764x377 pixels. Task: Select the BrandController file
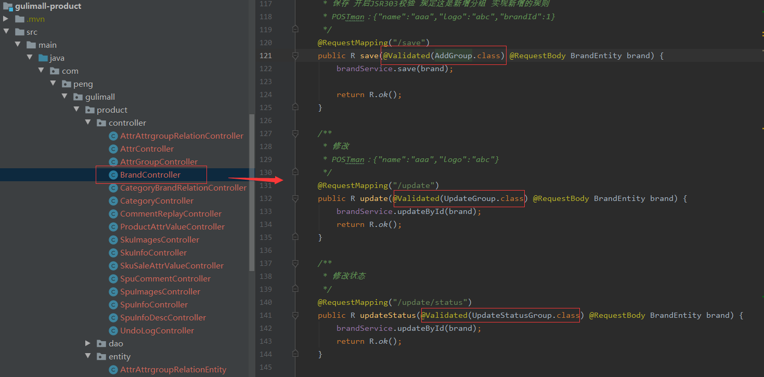[x=150, y=175]
